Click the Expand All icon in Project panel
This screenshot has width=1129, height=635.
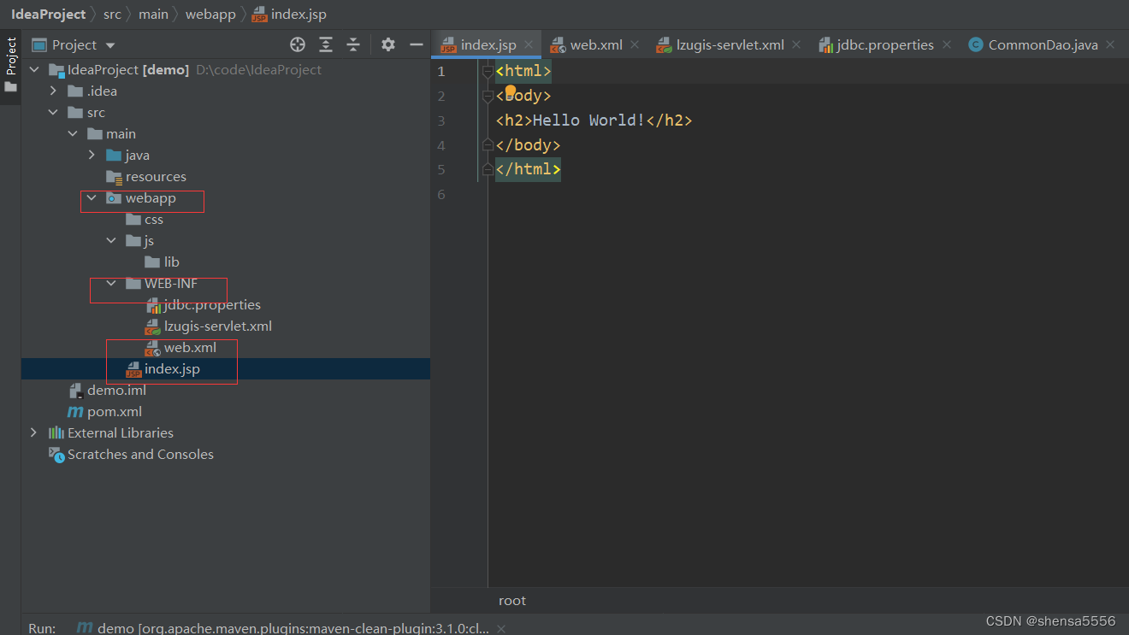click(326, 44)
